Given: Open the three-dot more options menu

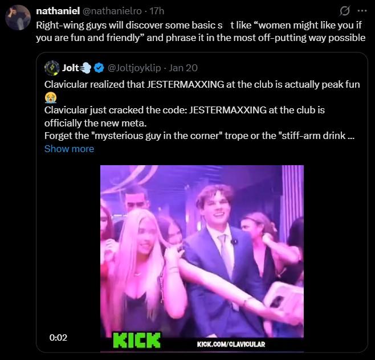Looking at the screenshot, I should pos(362,11).
